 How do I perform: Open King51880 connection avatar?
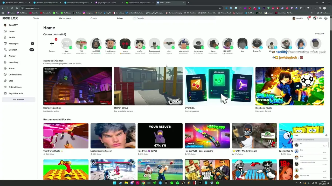[96, 44]
